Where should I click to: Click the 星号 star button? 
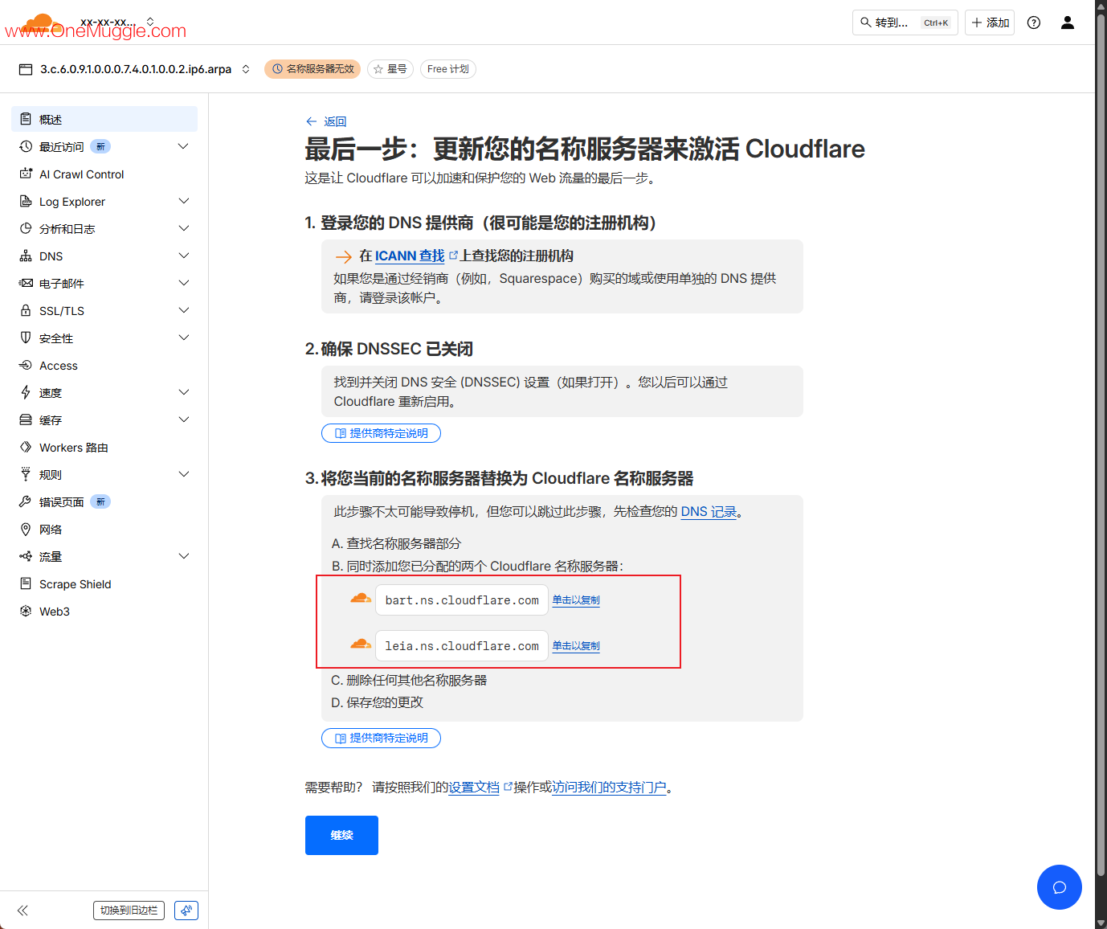[390, 69]
